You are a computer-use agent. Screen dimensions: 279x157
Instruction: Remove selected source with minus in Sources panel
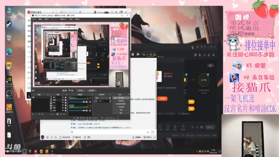[x=54, y=114]
